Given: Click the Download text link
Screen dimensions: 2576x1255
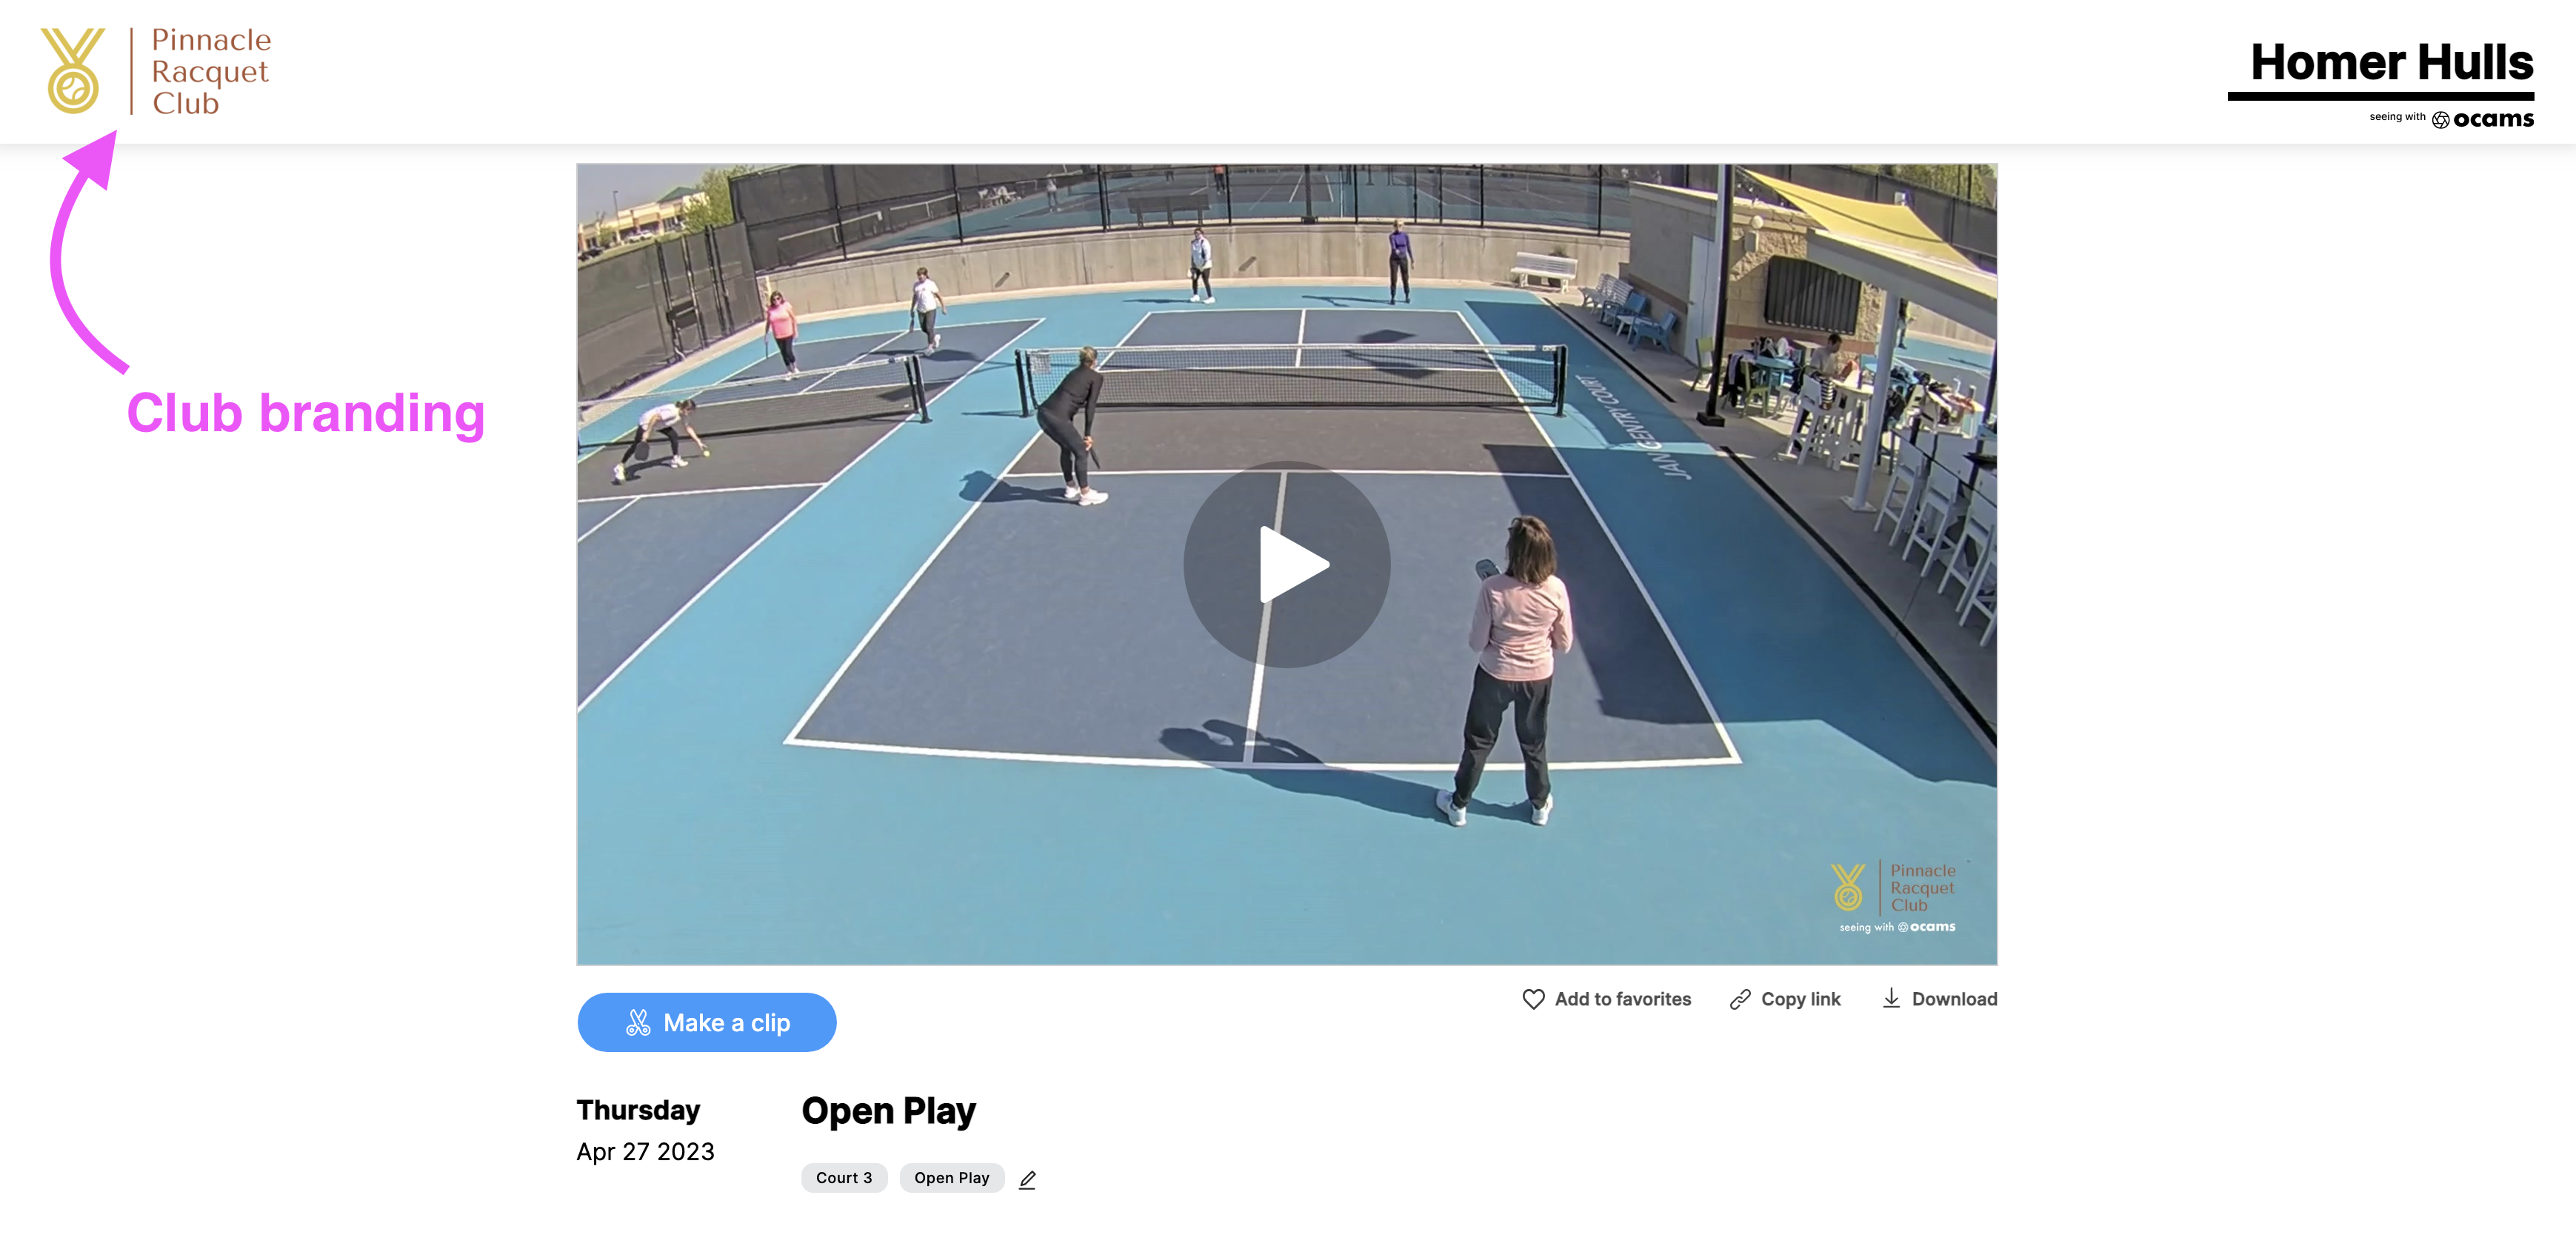Looking at the screenshot, I should click(1954, 999).
